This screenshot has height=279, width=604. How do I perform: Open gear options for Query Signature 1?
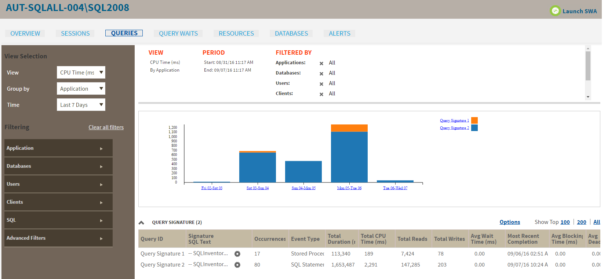[237, 254]
